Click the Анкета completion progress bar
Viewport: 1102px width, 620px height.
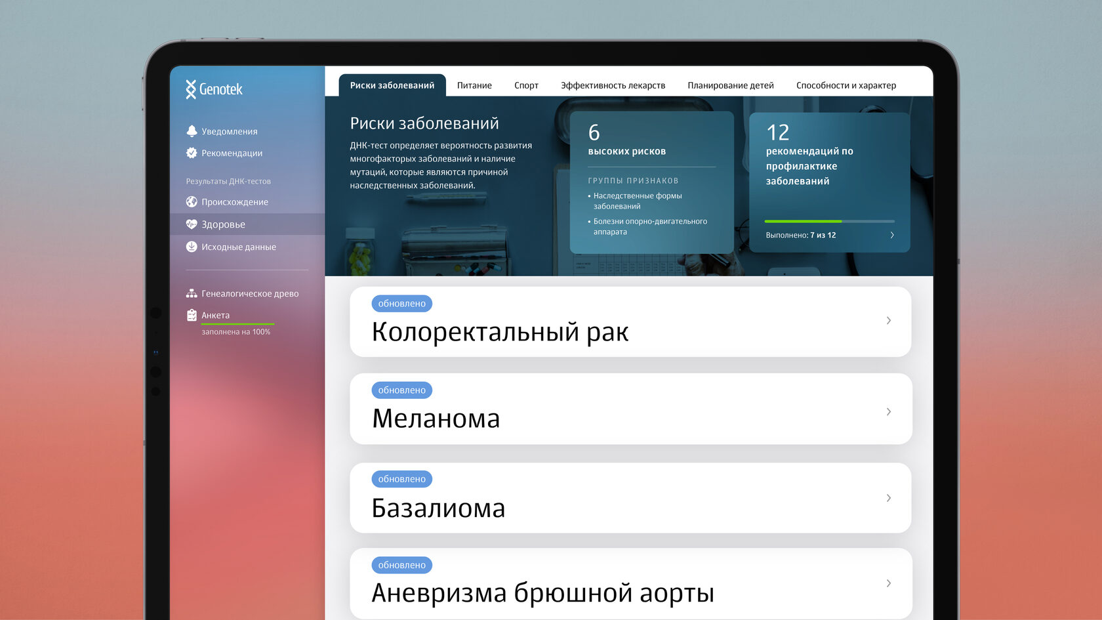(237, 324)
